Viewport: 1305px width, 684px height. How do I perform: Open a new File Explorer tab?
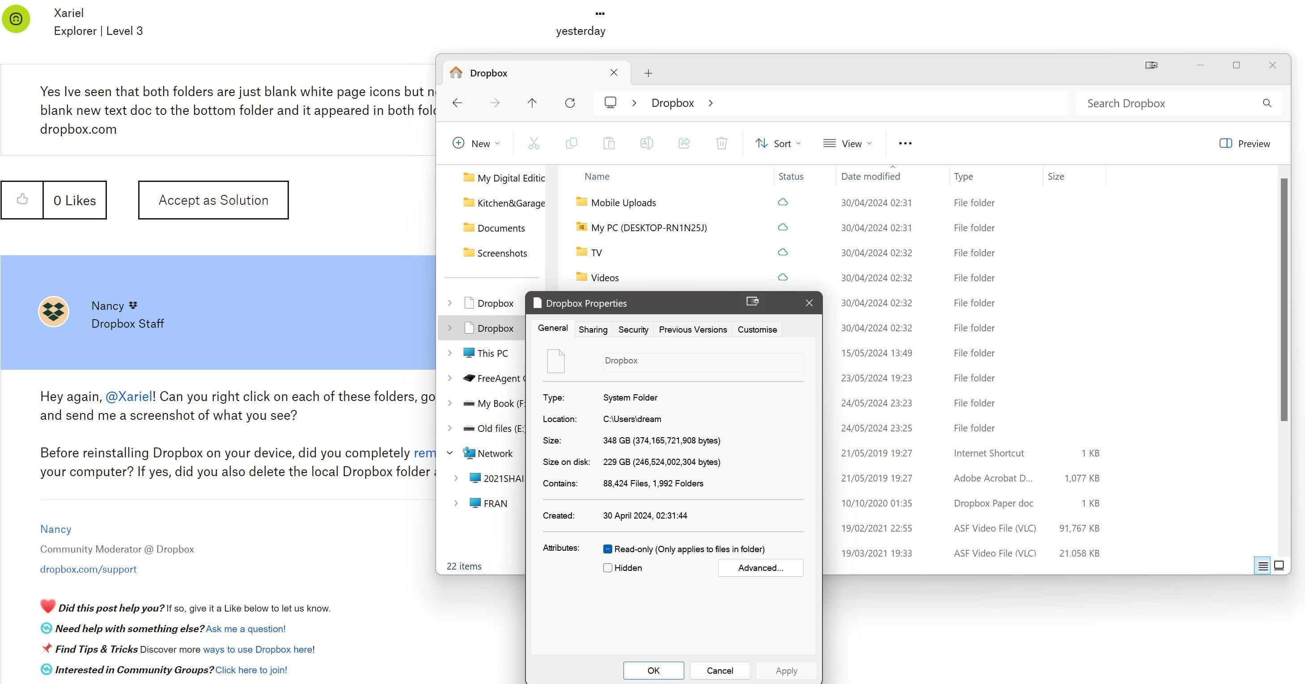648,73
